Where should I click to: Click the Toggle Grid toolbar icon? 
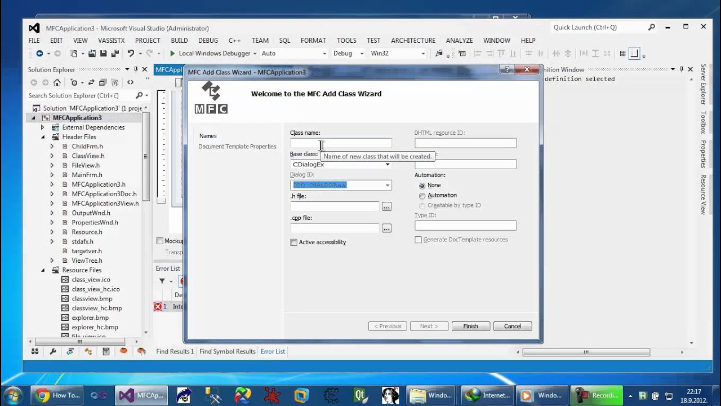tap(622, 54)
